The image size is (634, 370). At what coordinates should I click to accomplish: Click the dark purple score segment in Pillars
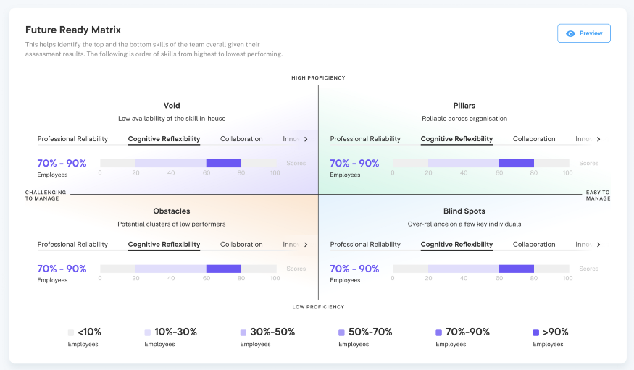tap(517, 163)
